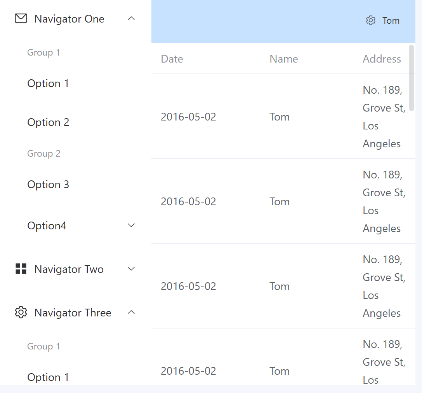Click the gear icon beside Navigator Three
Image resolution: width=422 pixels, height=393 pixels.
(21, 312)
